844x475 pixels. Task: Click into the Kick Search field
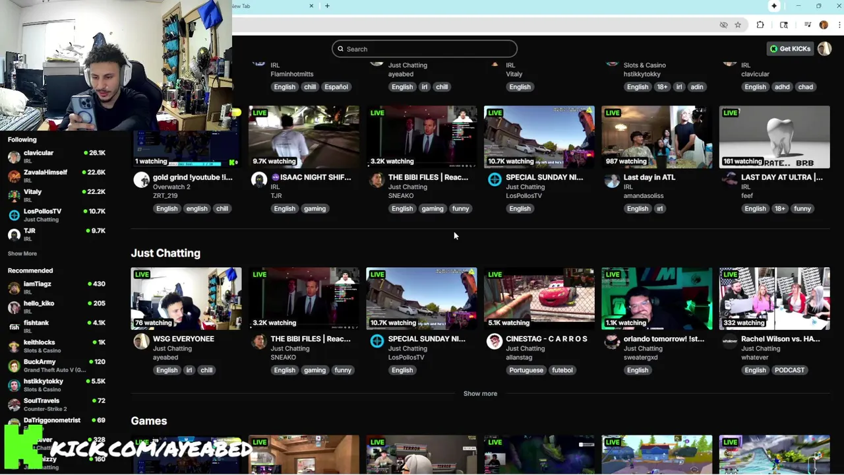(x=425, y=49)
